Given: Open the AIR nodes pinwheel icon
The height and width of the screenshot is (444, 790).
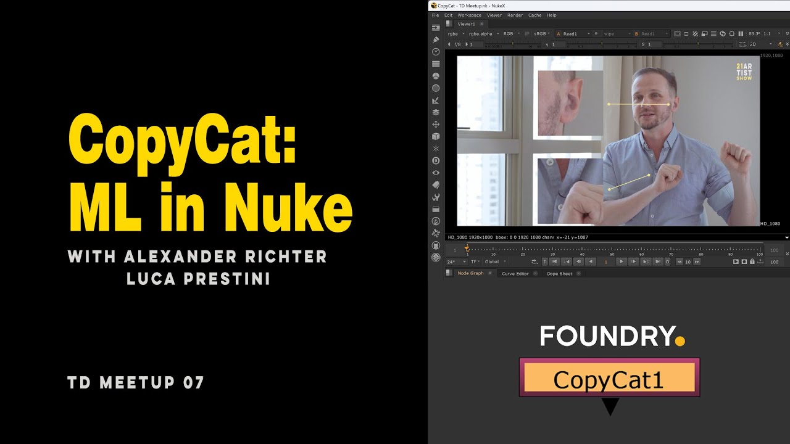Looking at the screenshot, I should [436, 233].
